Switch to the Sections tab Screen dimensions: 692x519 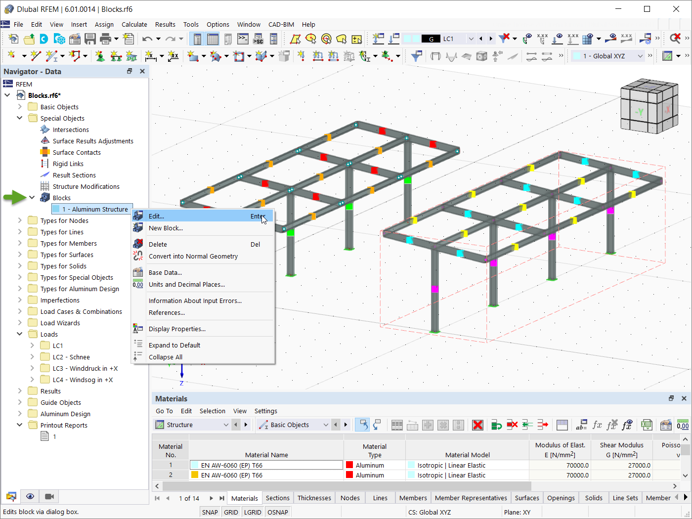(x=277, y=498)
